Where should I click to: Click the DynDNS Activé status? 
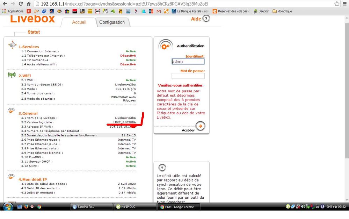tap(131, 157)
